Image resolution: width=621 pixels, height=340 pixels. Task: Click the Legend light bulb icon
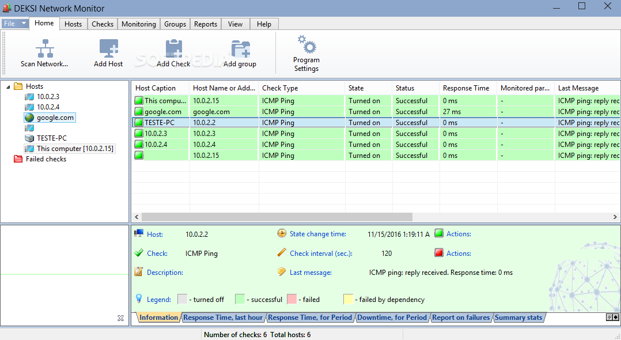pos(139,299)
